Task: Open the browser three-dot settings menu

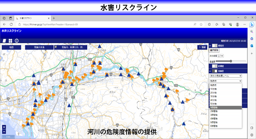Action: [244, 24]
